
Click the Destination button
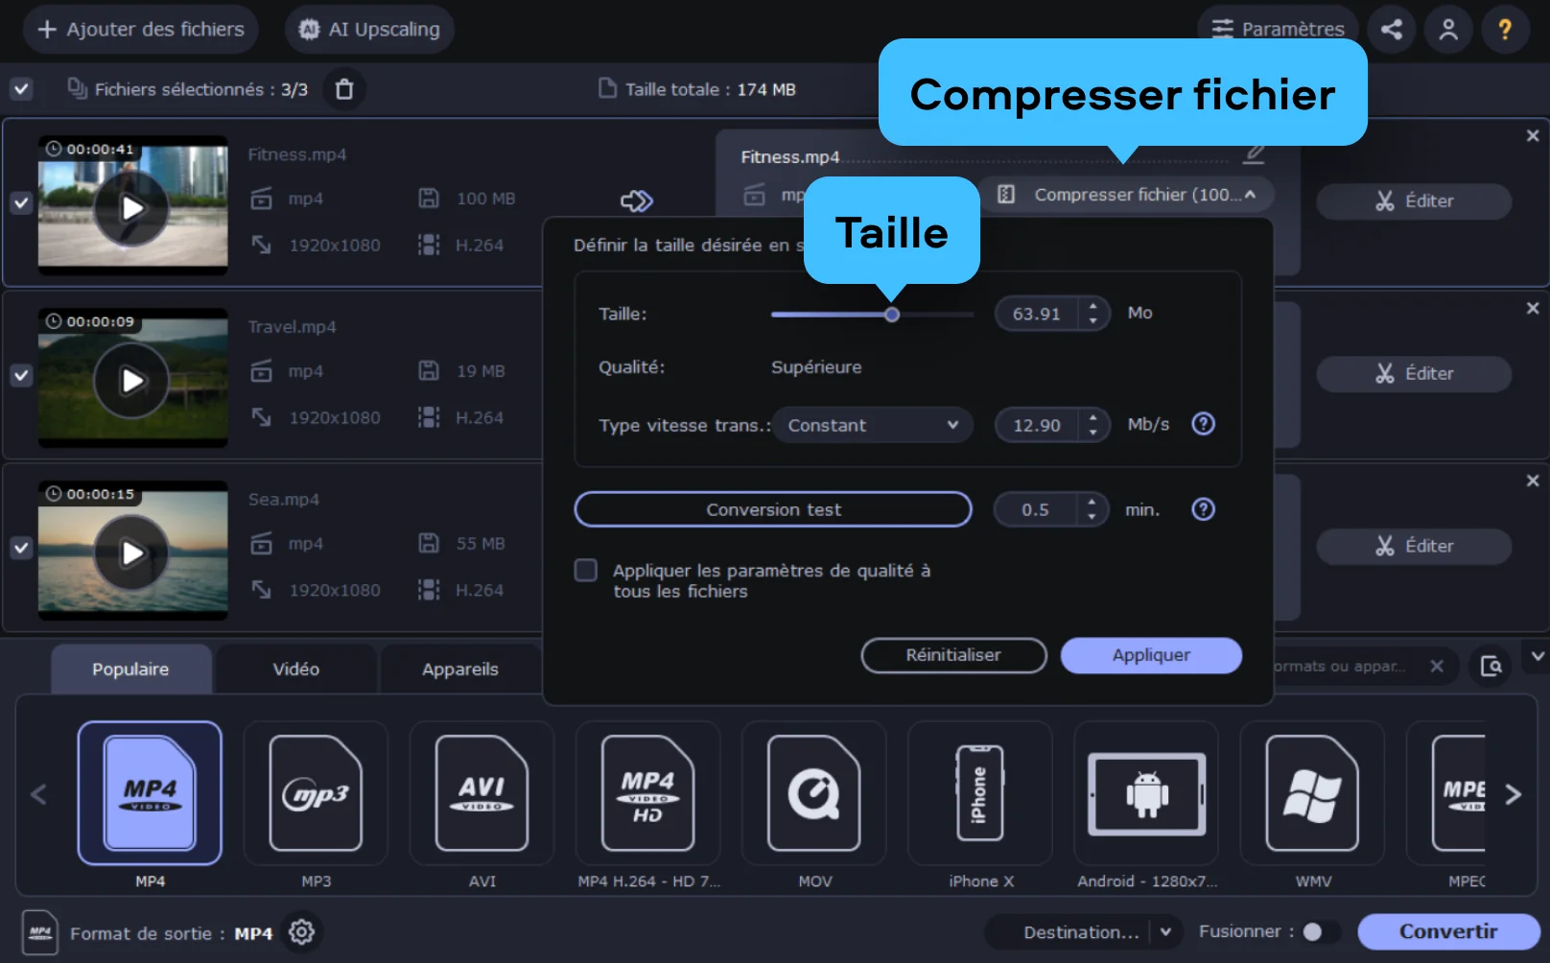1081,932
